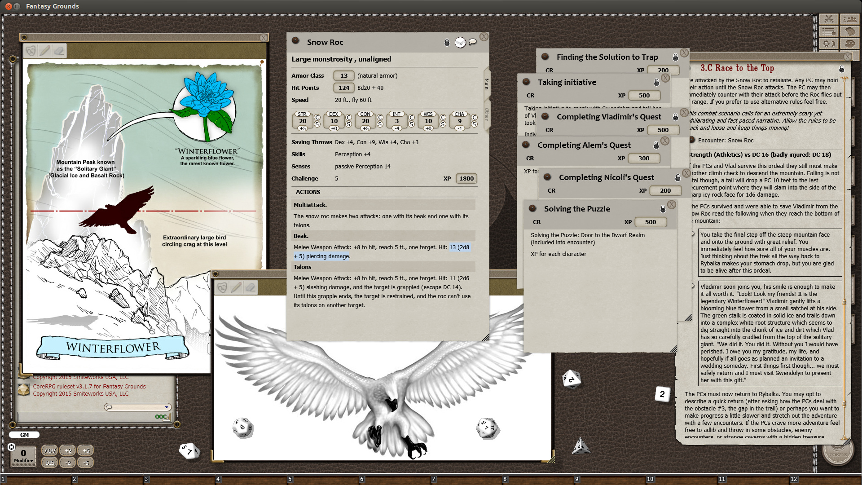Viewport: 862px width, 485px height.
Task: Open the day/night lighting icon
Action: click(829, 44)
